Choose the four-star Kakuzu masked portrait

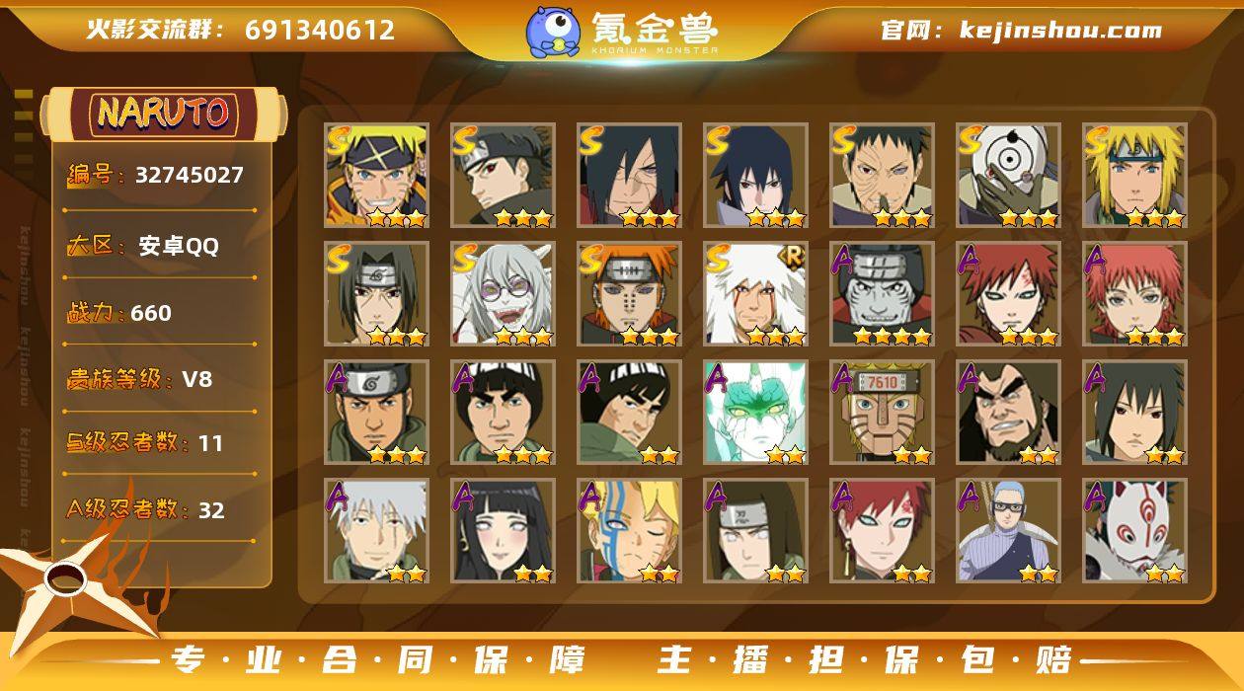[x=882, y=294]
